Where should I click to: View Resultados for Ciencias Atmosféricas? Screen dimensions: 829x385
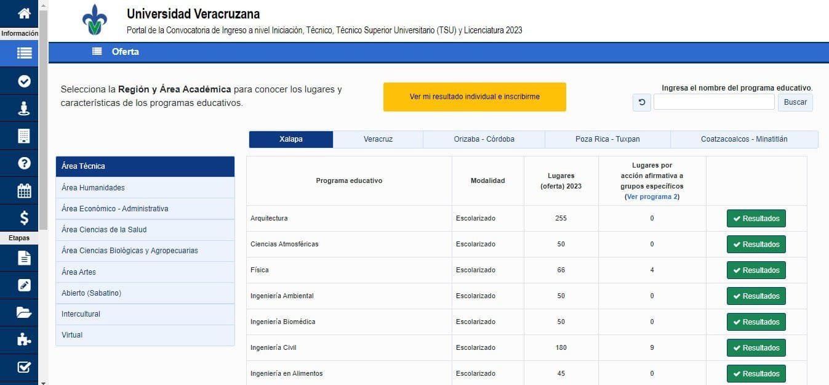coord(756,245)
